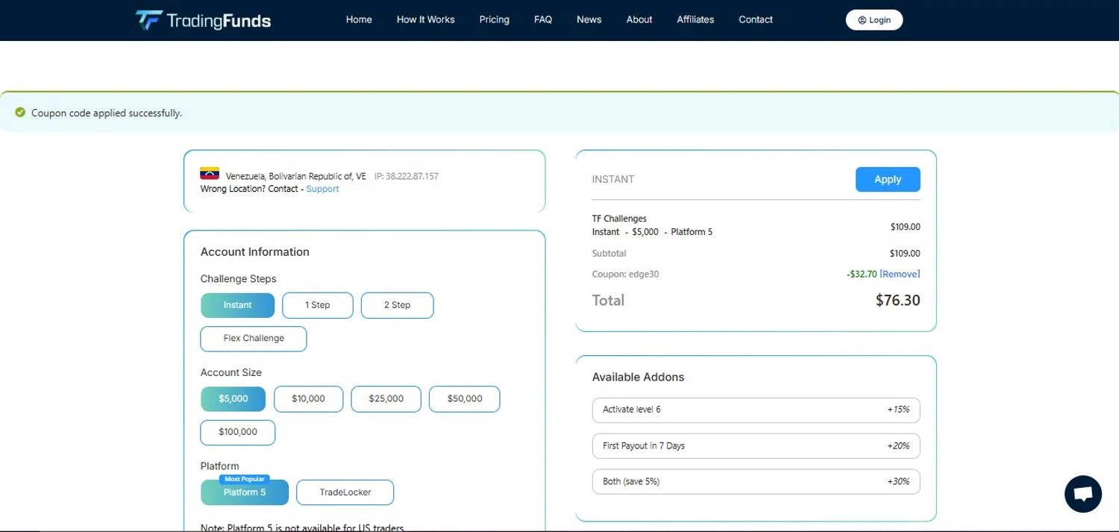This screenshot has height=532, width=1119.
Task: Click the coupon code input field
Action: (x=720, y=179)
